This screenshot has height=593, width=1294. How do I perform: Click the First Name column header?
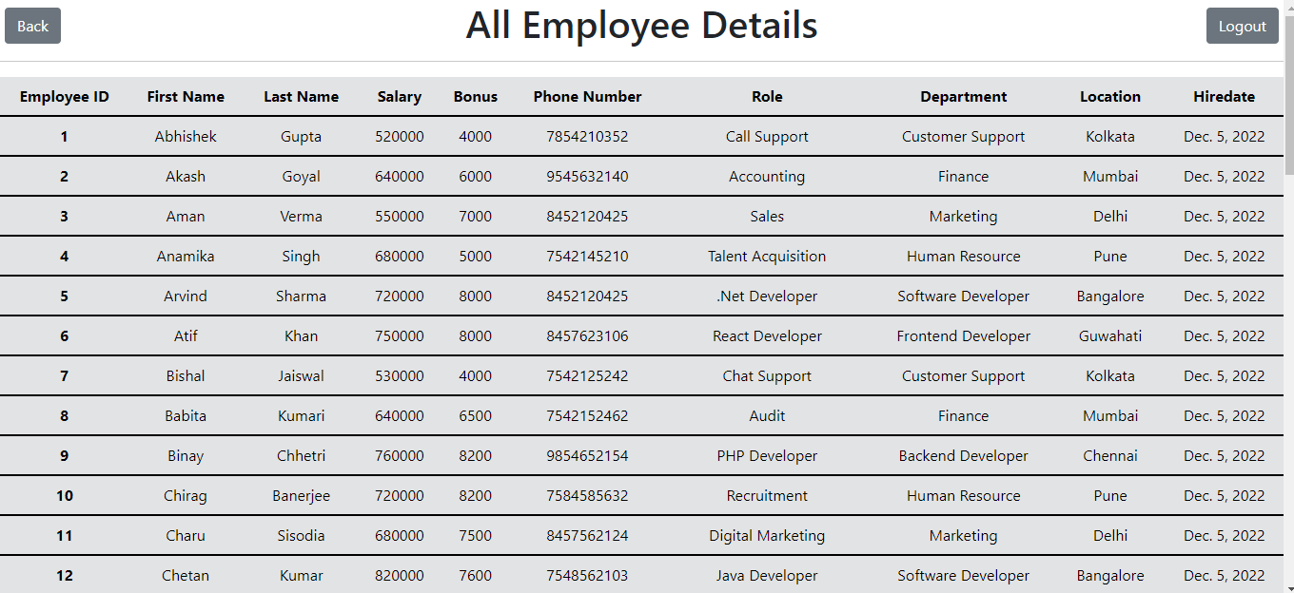(x=186, y=97)
